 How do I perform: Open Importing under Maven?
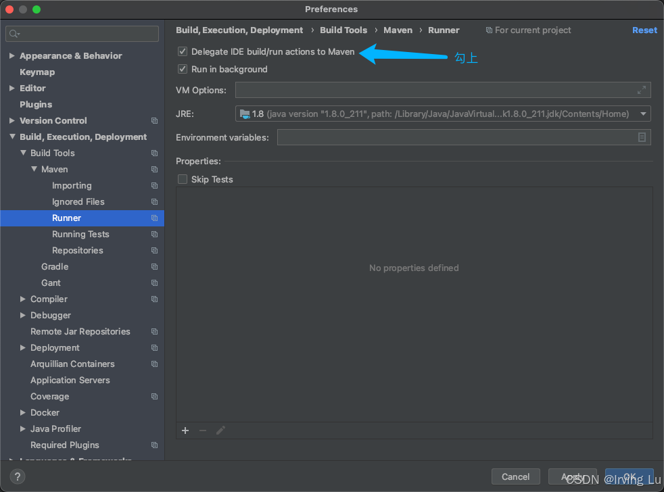[72, 185]
